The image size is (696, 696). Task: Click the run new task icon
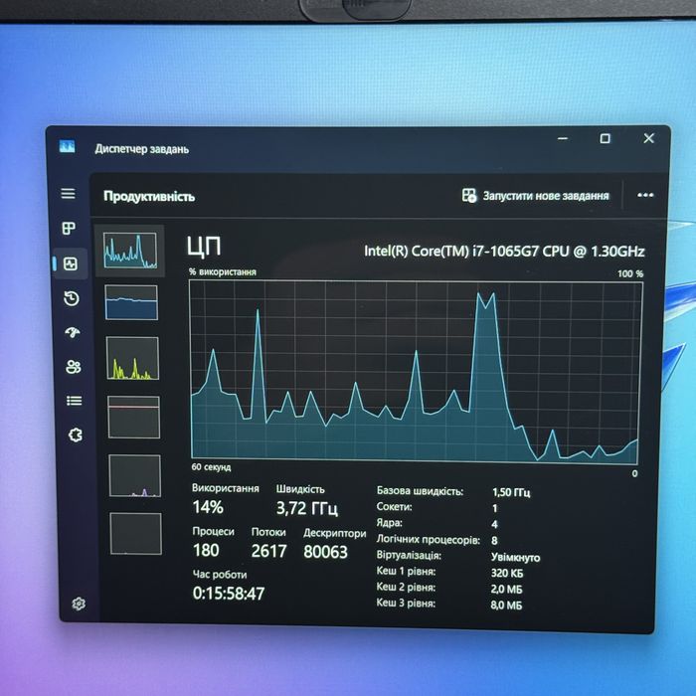(468, 195)
